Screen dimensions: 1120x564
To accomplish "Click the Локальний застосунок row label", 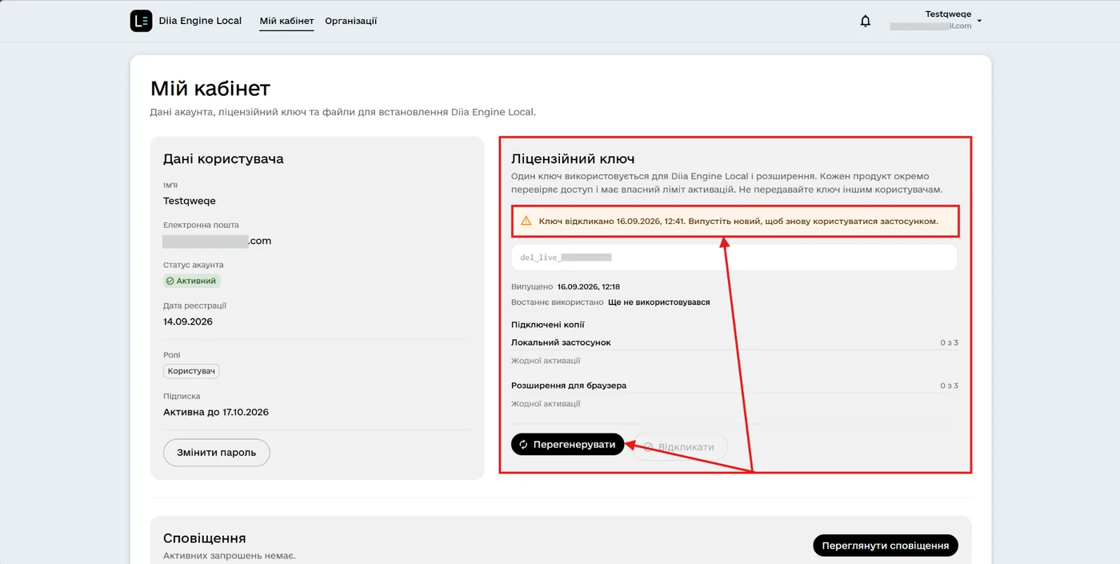I will point(561,342).
